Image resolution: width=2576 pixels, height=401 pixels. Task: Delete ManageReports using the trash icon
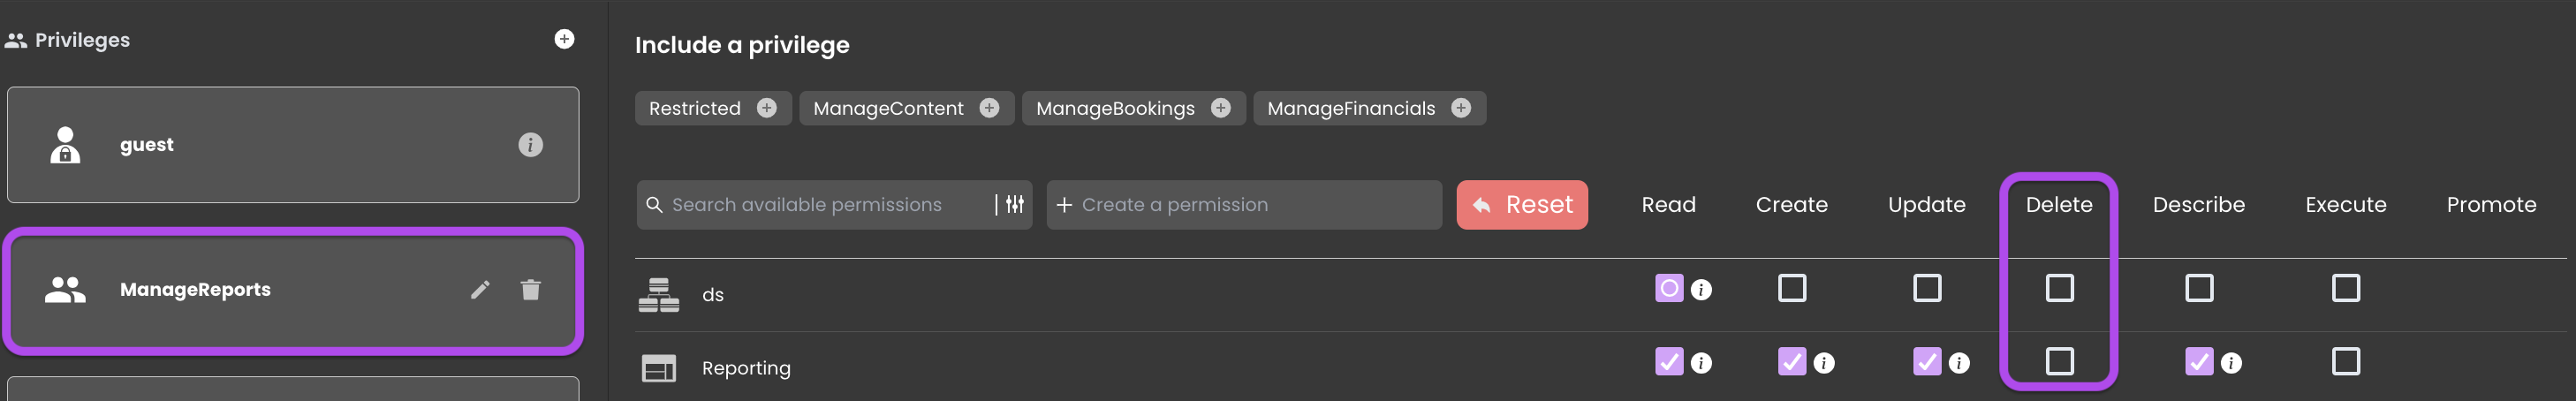[530, 289]
